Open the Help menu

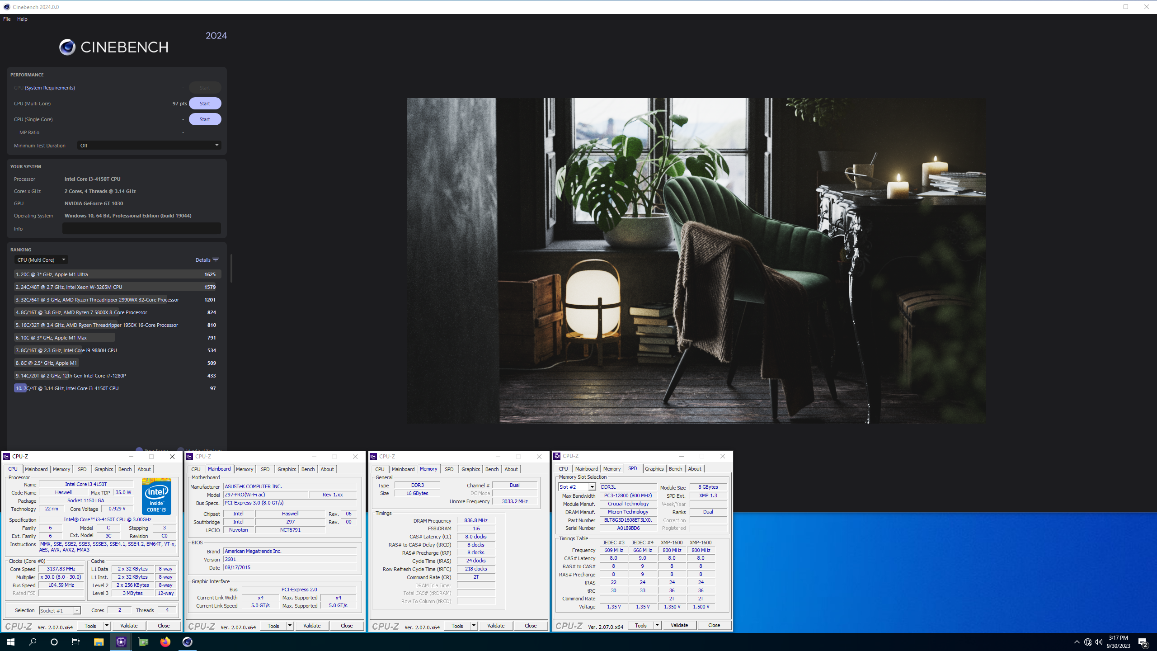tap(22, 19)
